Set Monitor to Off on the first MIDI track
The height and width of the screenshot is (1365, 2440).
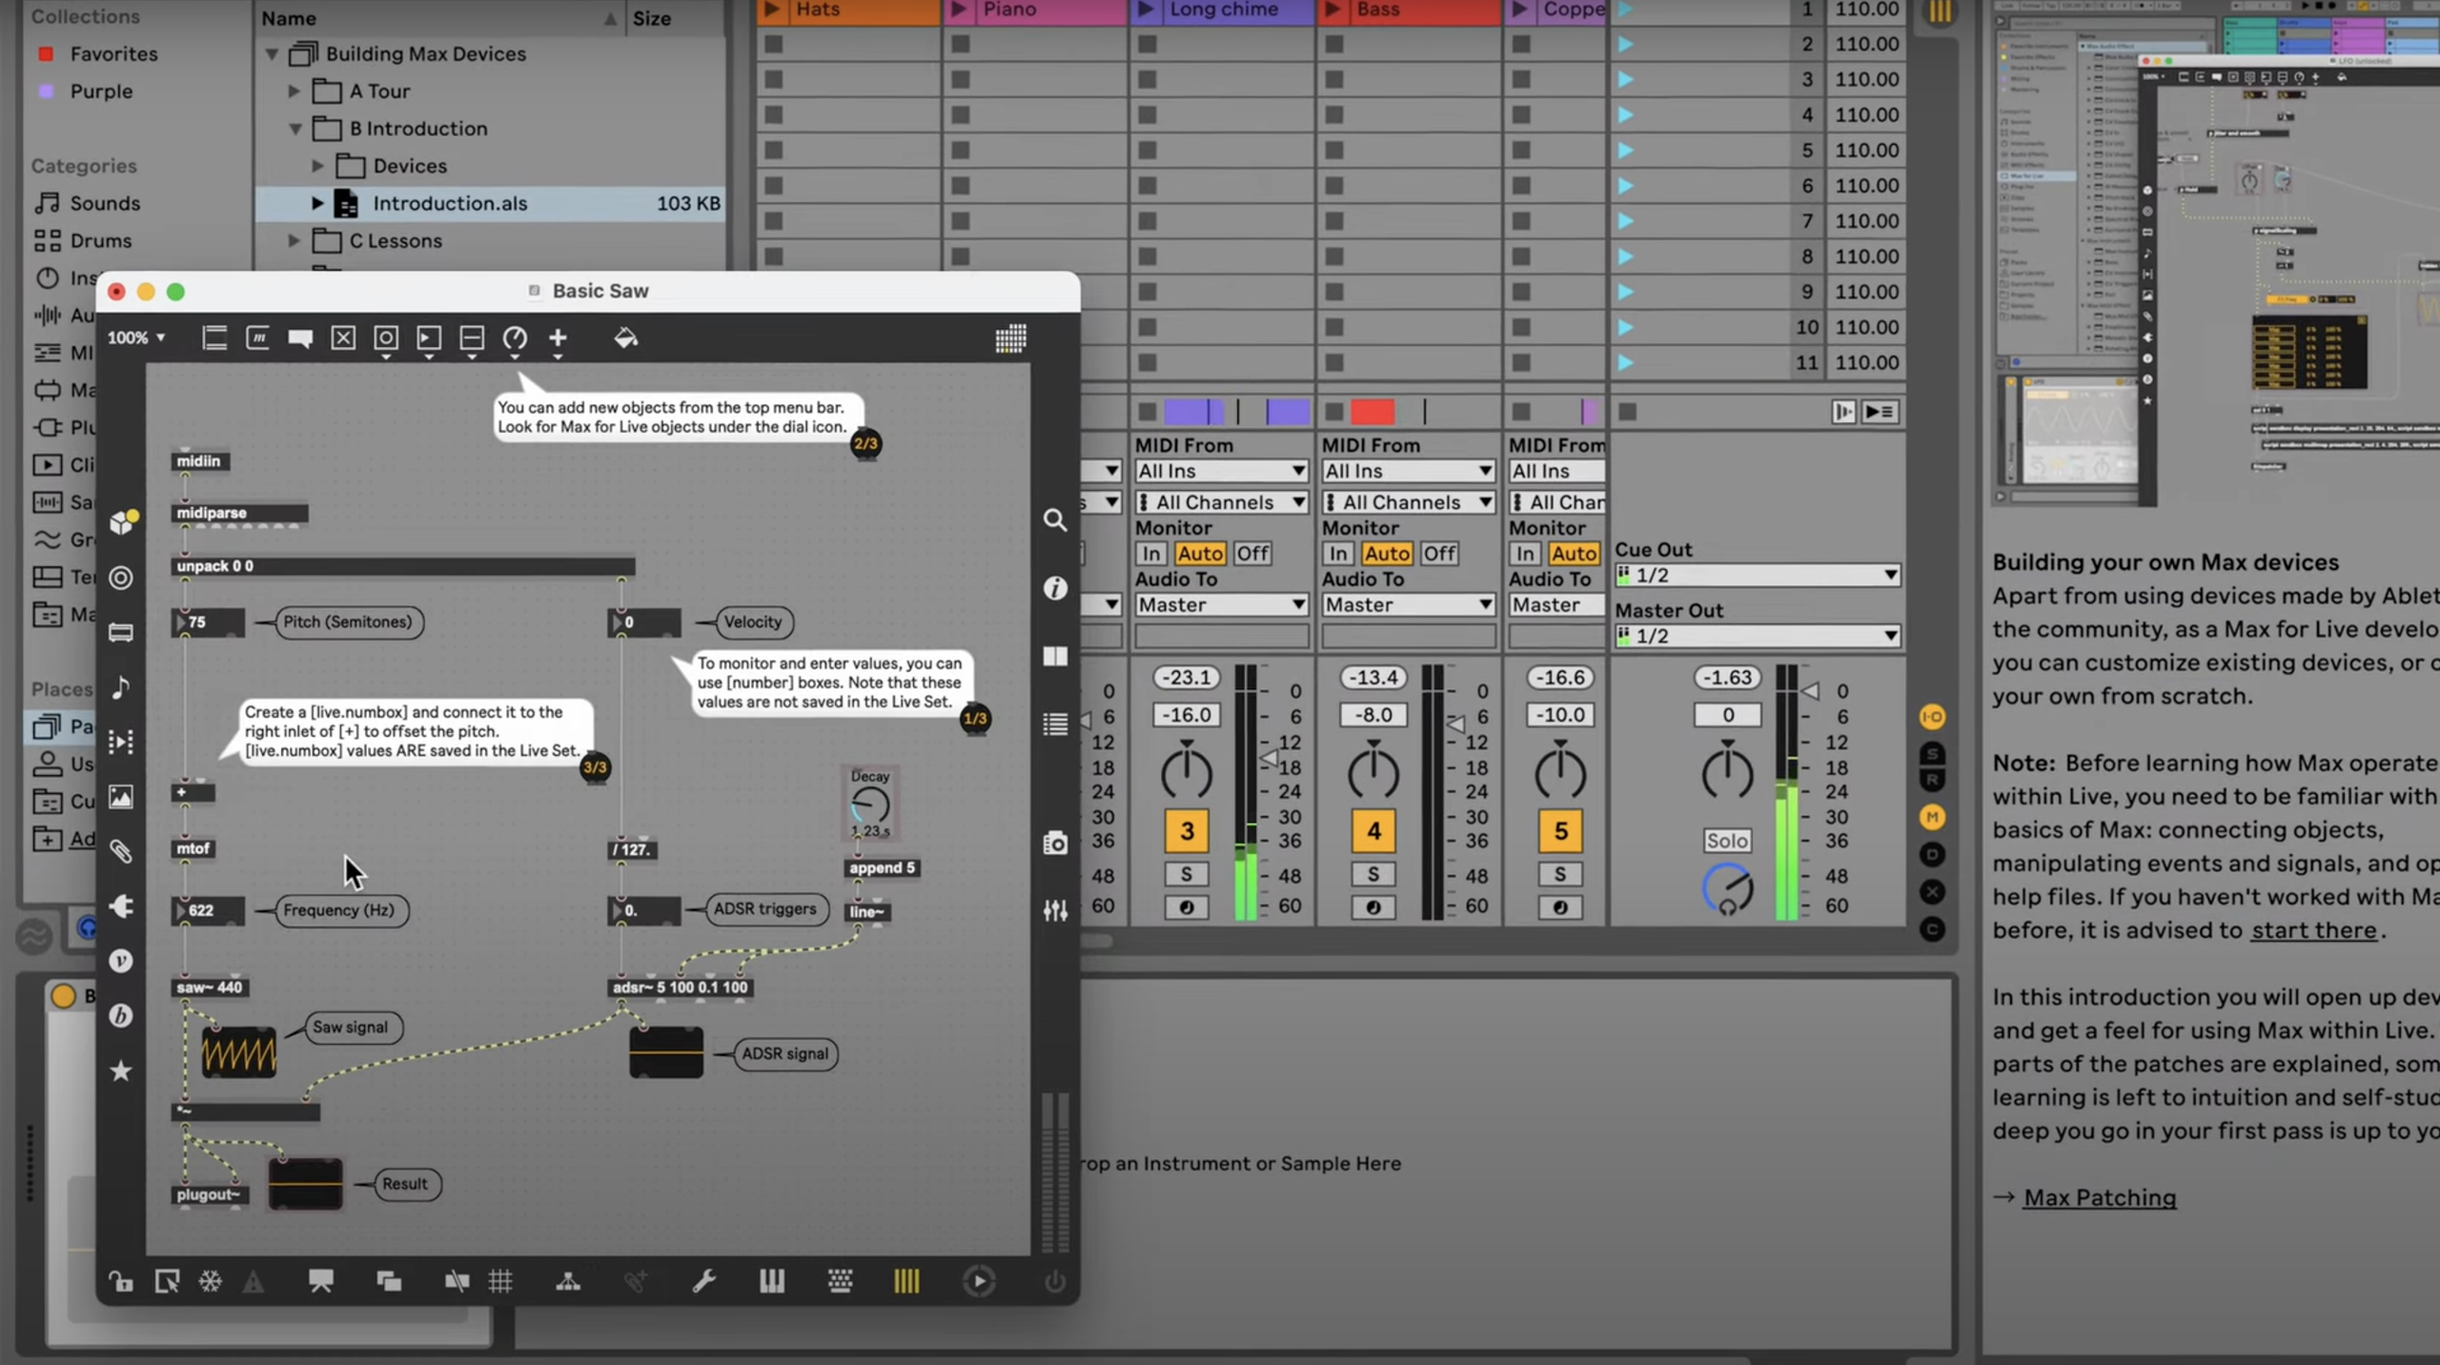(x=1252, y=553)
